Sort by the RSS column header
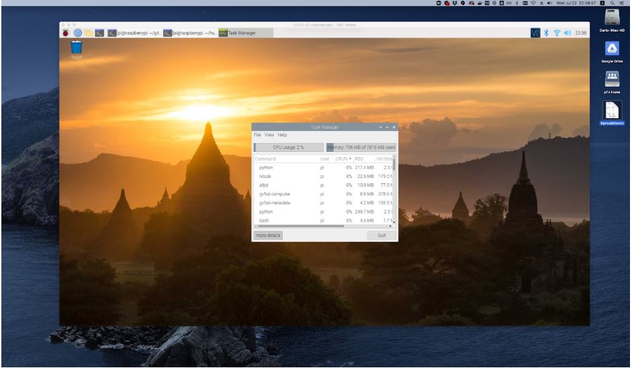The height and width of the screenshot is (368, 632). click(363, 158)
